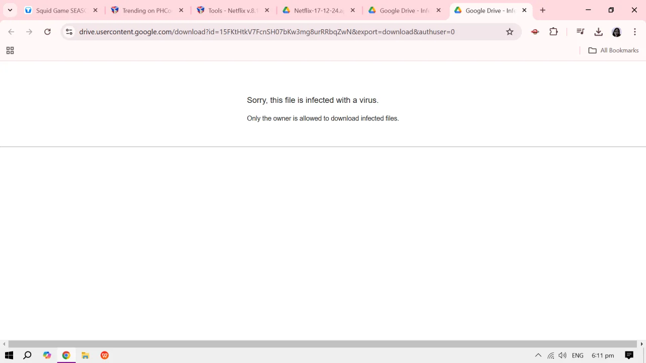The image size is (646, 363).
Task: Bookmark this page with star icon
Action: (x=510, y=32)
